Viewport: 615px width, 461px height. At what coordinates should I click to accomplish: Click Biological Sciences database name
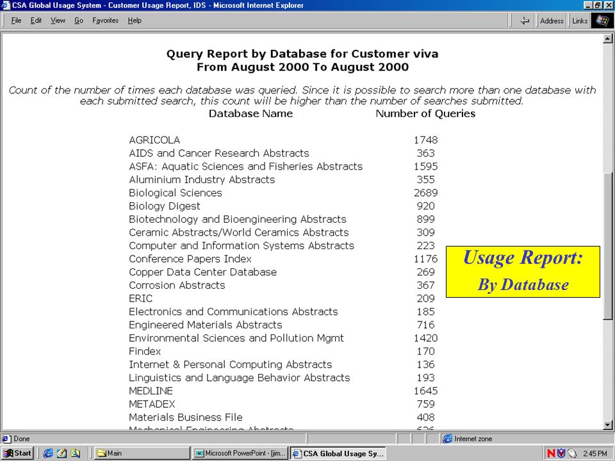click(176, 193)
